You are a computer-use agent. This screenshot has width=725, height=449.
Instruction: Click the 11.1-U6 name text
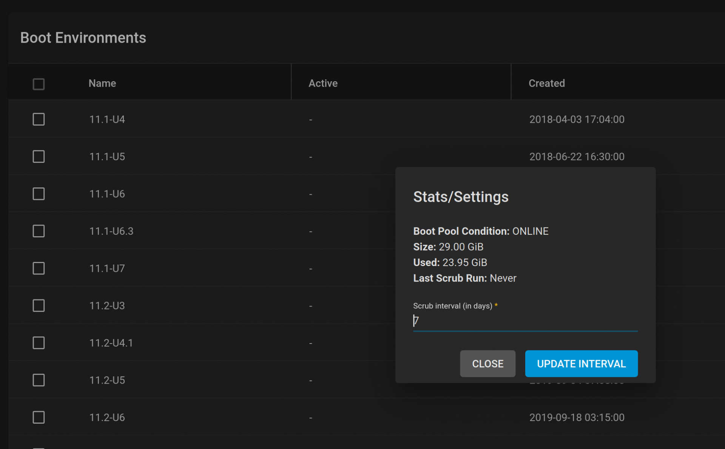(107, 194)
